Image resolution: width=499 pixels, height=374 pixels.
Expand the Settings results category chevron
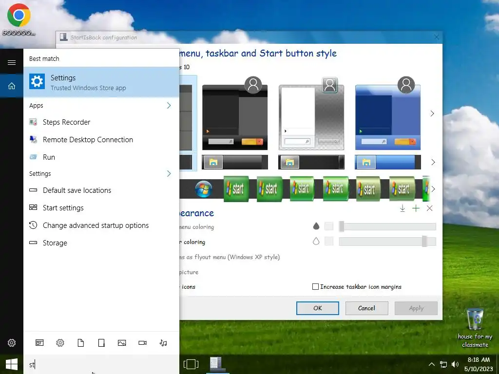pyautogui.click(x=169, y=173)
